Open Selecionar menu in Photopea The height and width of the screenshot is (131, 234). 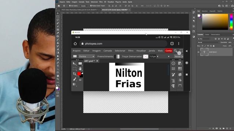(120, 51)
